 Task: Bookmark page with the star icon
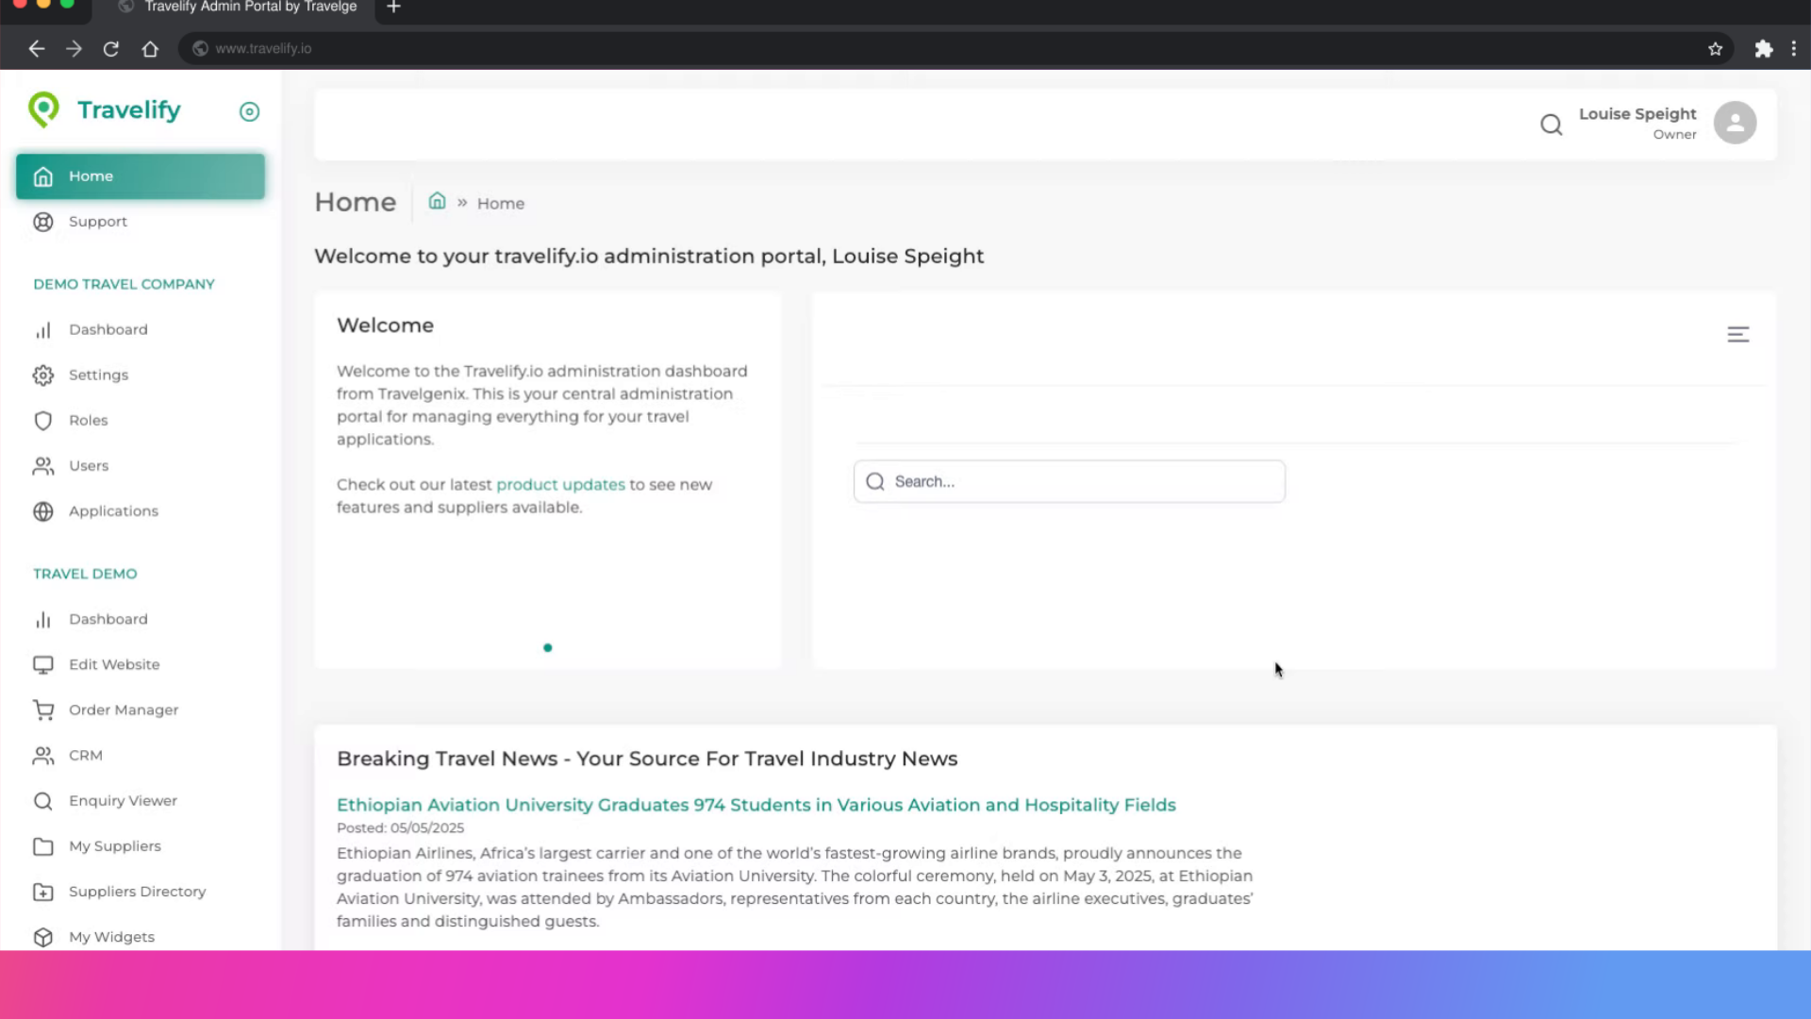point(1715,49)
